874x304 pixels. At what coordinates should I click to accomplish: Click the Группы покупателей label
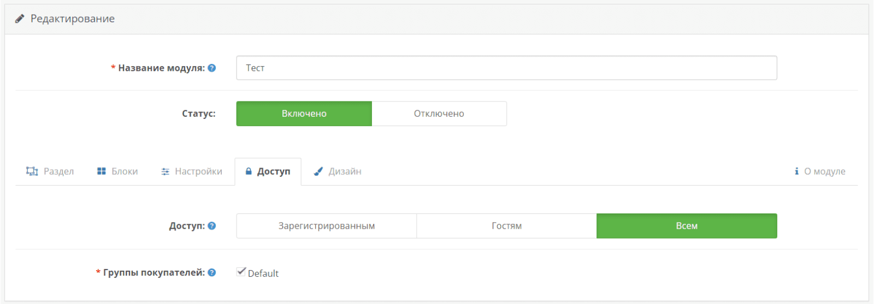[x=154, y=272]
